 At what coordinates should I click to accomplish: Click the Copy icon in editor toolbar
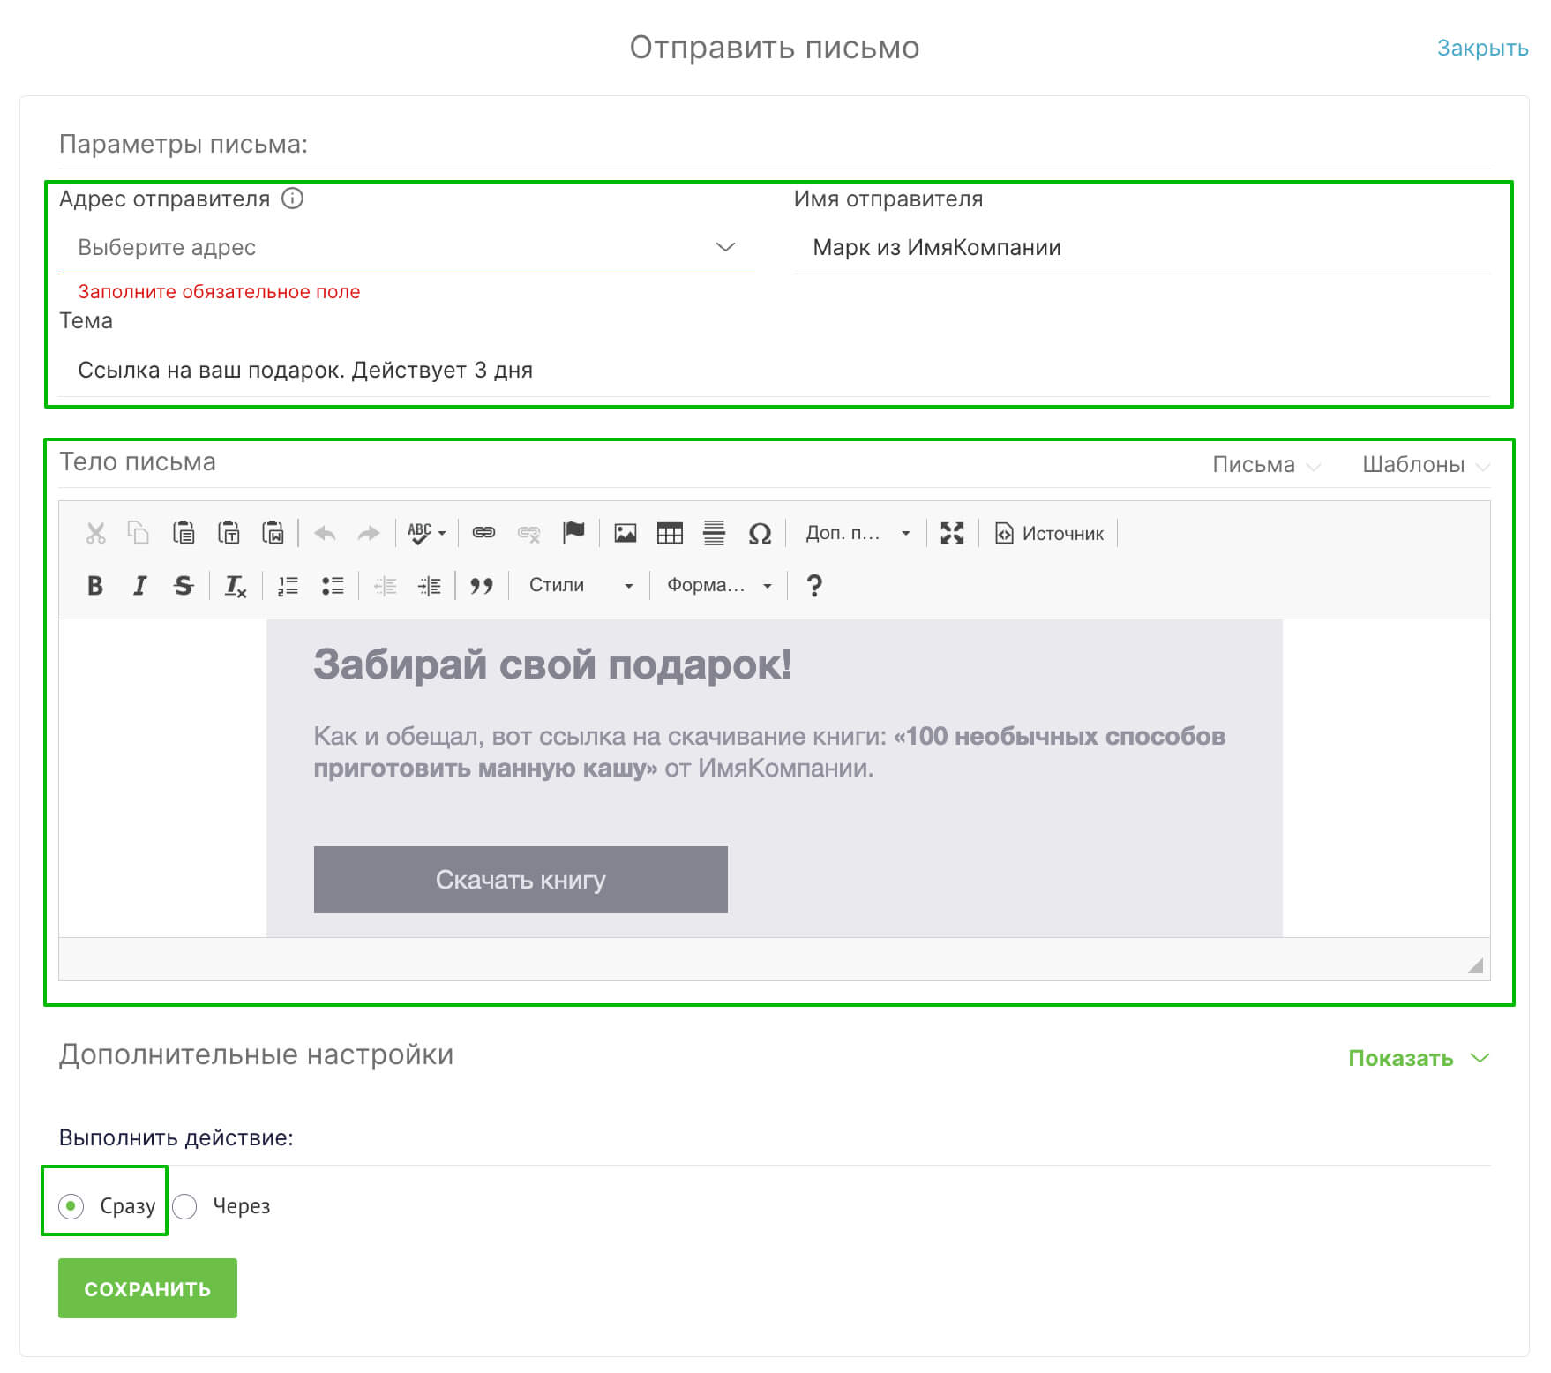(x=139, y=533)
